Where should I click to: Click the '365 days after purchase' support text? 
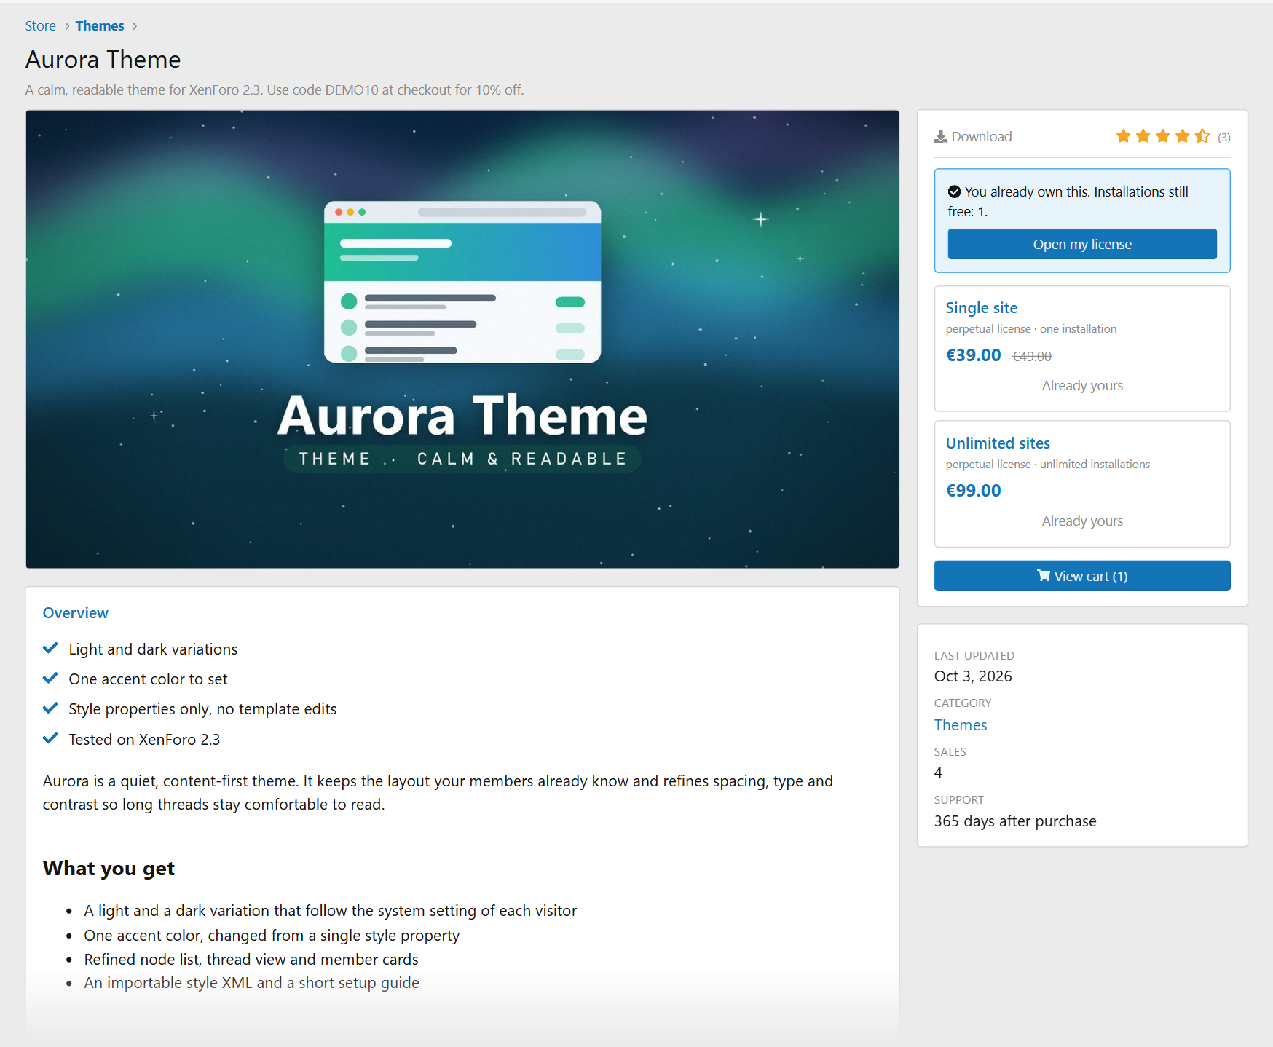pyautogui.click(x=1015, y=821)
